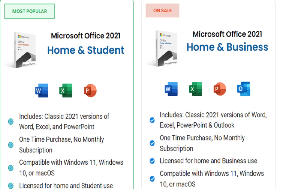
Task: Click blue checkmark next to Compatible with Windows 11 in Business card
Action: [152, 179]
